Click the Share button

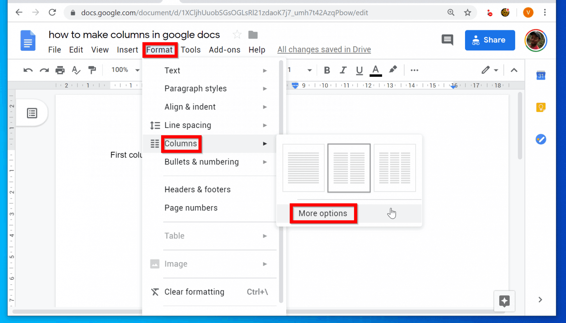[490, 40]
